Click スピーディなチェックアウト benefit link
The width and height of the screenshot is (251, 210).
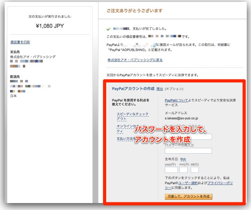coord(132,116)
